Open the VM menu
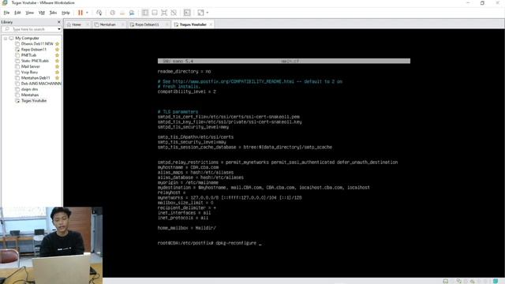Viewport: 505px width, 284px height. tap(42, 13)
